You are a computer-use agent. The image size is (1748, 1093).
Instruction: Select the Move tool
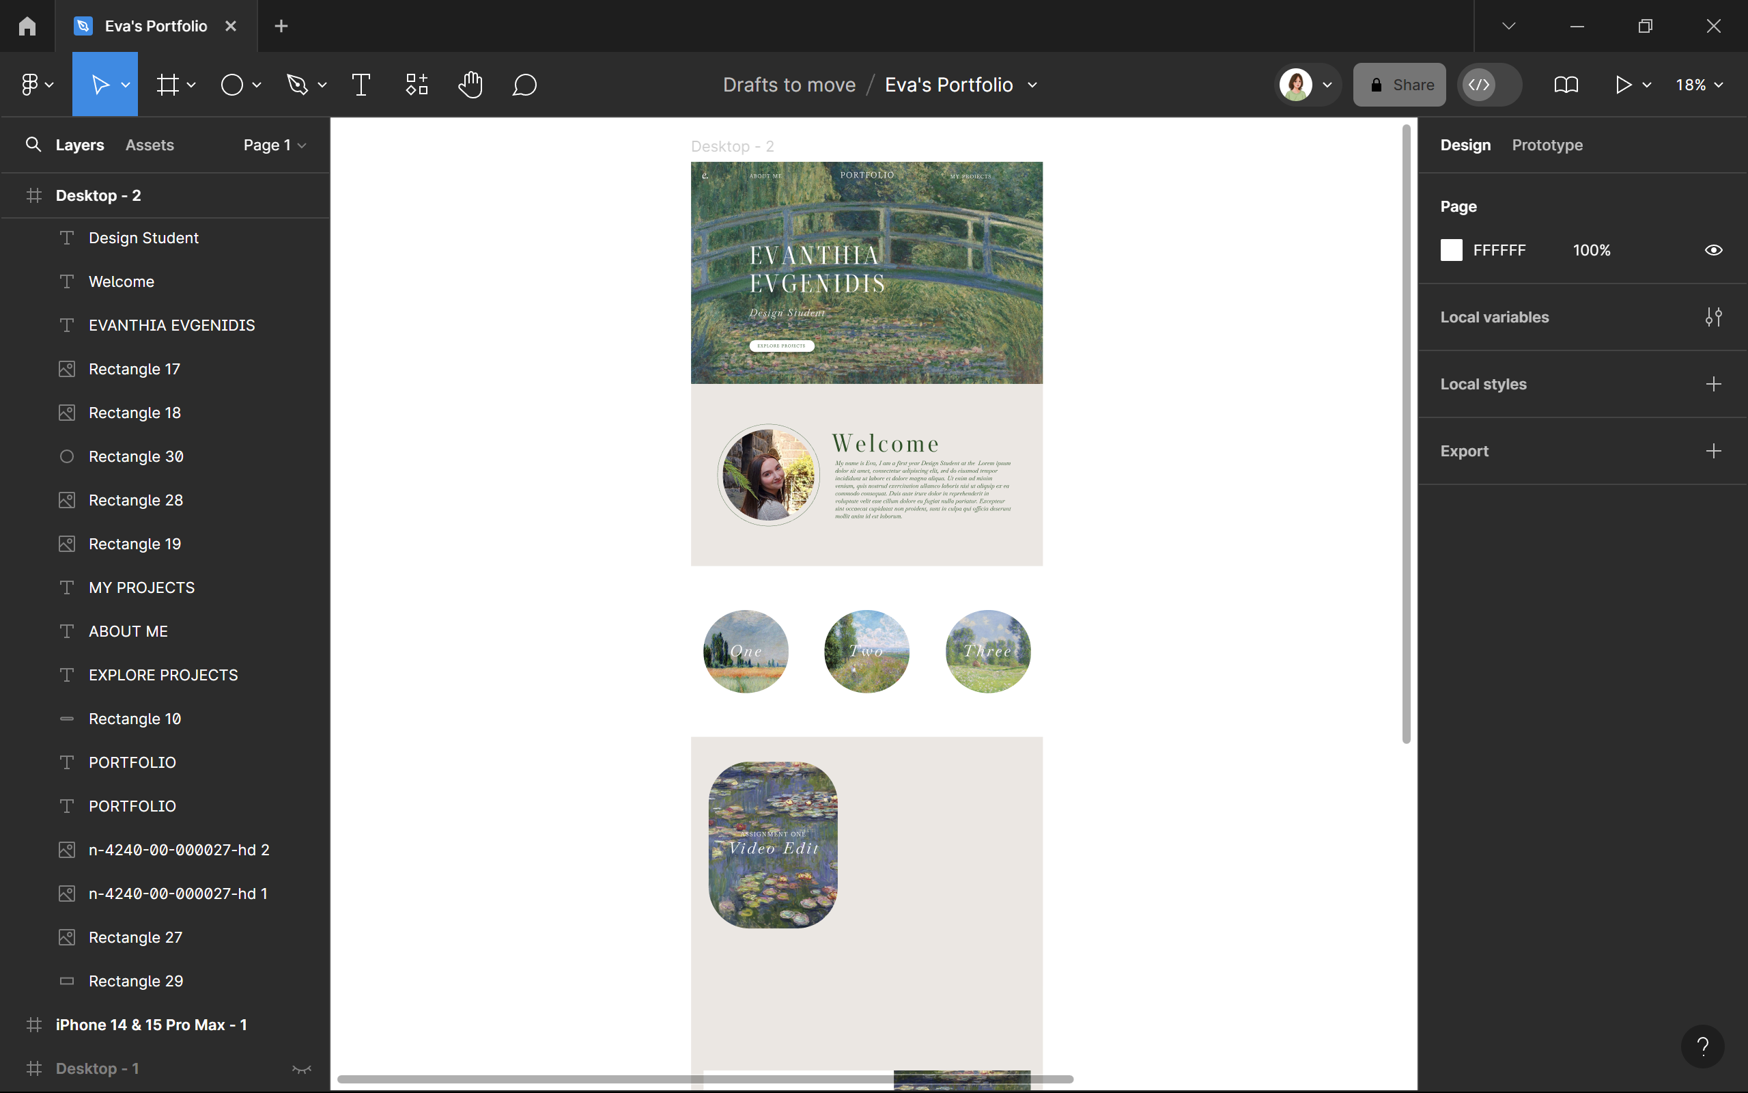(x=99, y=85)
